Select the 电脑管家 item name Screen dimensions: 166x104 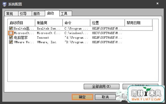point(21,38)
